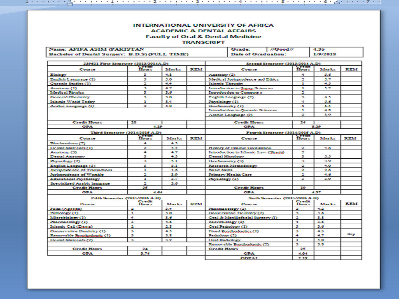Click the 'Dental Materials (2)' course

(x=71, y=240)
